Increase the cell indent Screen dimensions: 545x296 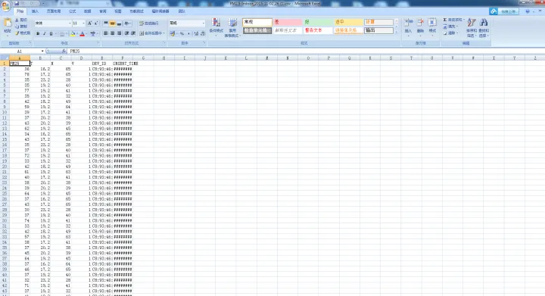pos(133,33)
